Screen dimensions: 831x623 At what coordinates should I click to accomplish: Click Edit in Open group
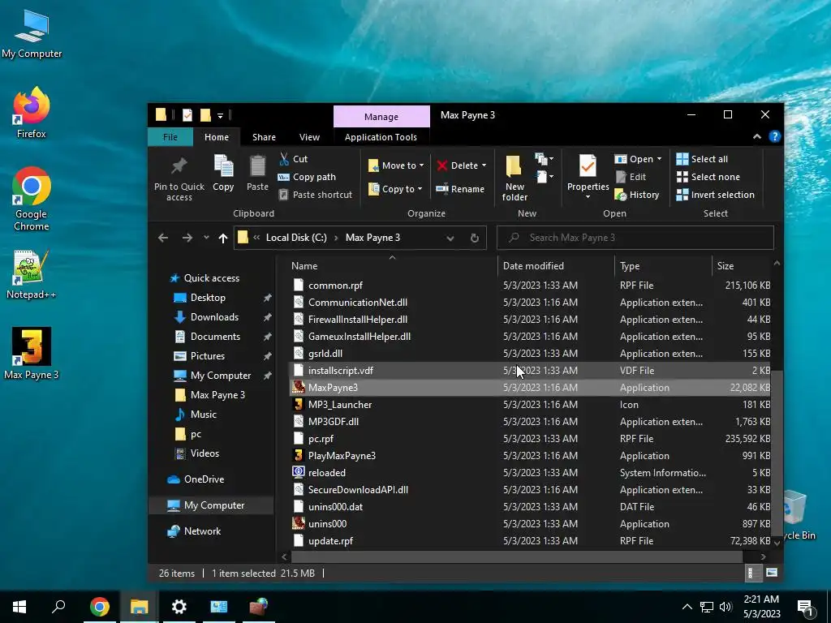(631, 177)
